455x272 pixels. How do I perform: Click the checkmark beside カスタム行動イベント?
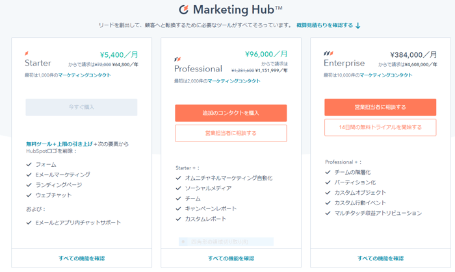(x=328, y=203)
